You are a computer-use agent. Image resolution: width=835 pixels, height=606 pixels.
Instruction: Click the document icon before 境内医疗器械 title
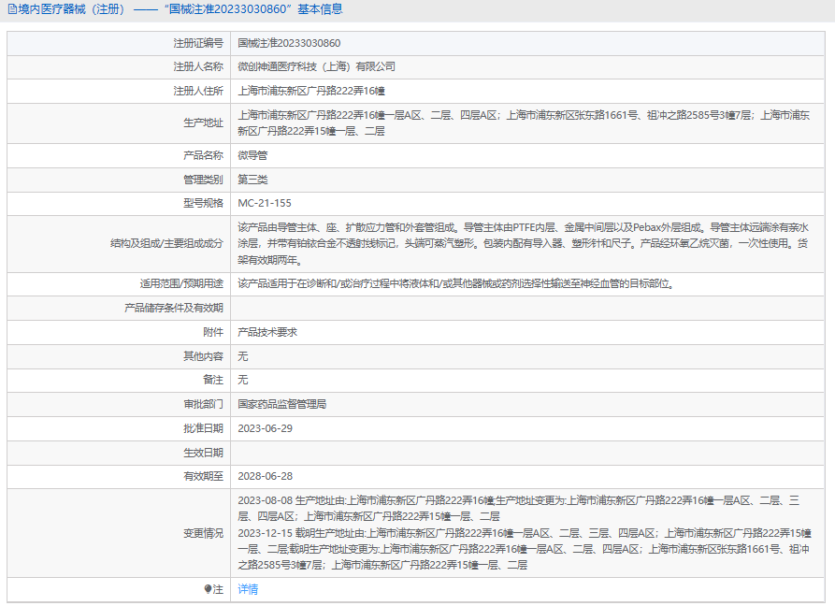(x=12, y=9)
